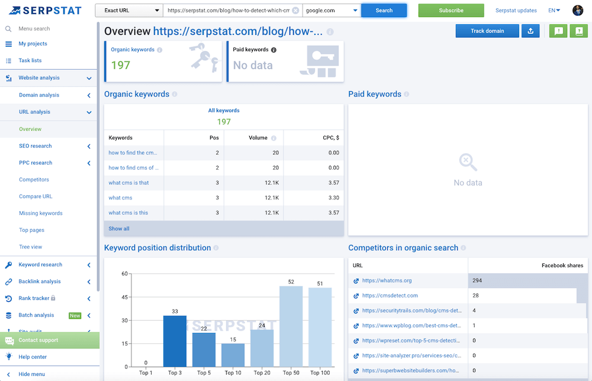The height and width of the screenshot is (381, 592).
Task: Expand the Backlink analysis menu
Action: tap(89, 282)
